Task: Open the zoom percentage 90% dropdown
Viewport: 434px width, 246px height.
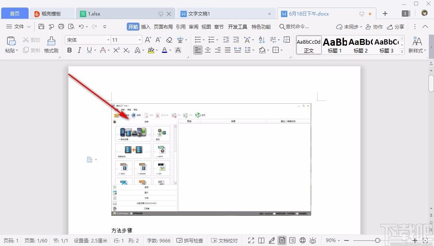Action: 332,240
